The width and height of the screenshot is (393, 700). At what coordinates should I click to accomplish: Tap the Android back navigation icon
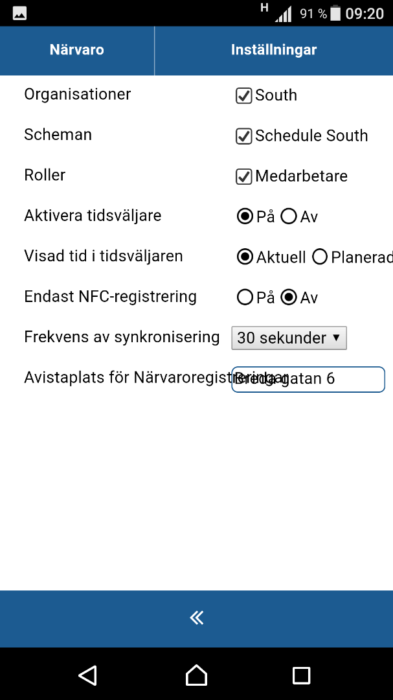point(88,675)
